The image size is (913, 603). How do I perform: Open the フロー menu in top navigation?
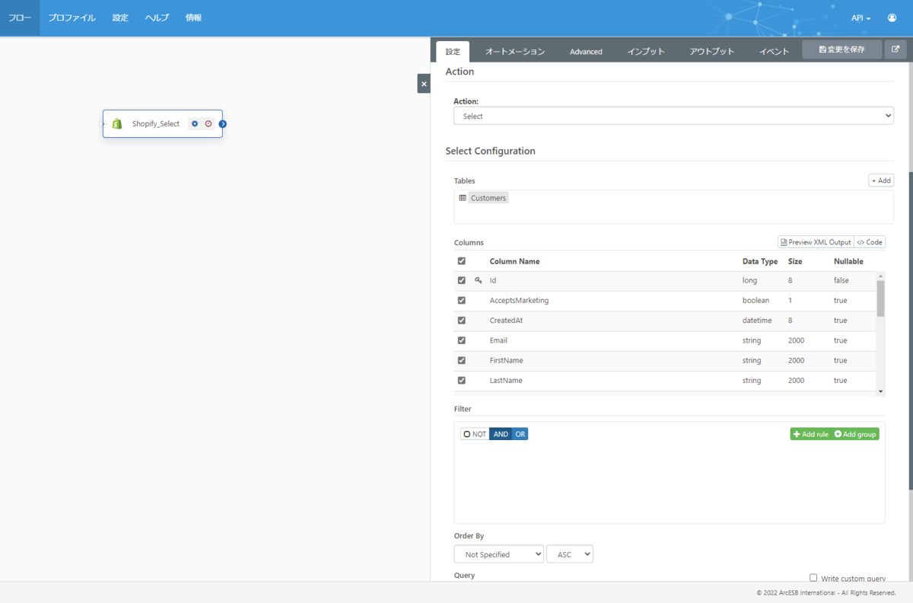(x=20, y=18)
